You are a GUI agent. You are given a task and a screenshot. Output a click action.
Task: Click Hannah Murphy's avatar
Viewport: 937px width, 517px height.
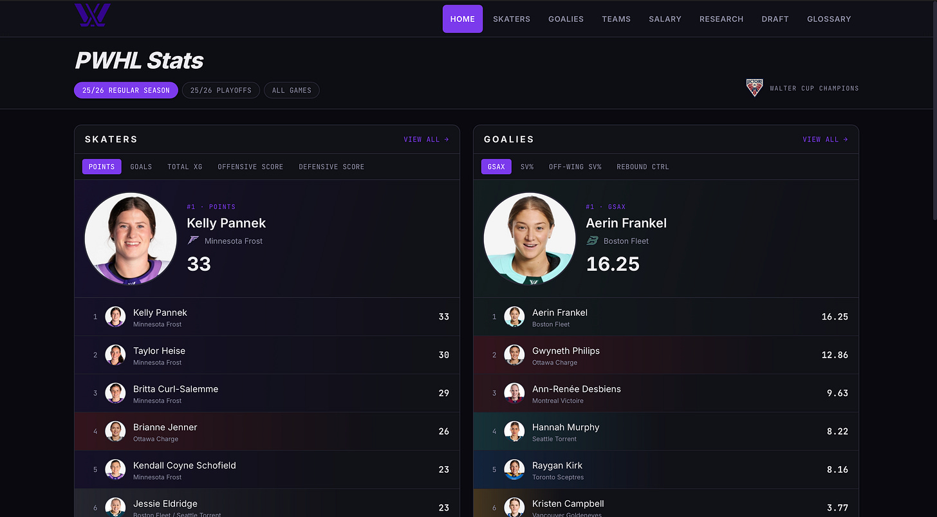514,431
